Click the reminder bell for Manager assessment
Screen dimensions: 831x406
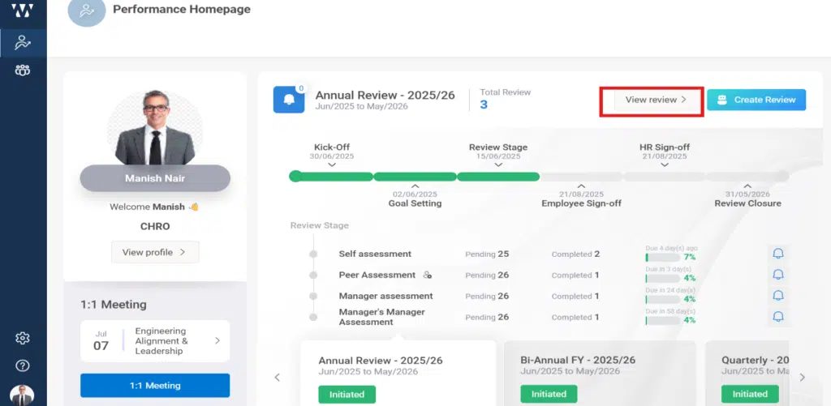click(x=778, y=296)
